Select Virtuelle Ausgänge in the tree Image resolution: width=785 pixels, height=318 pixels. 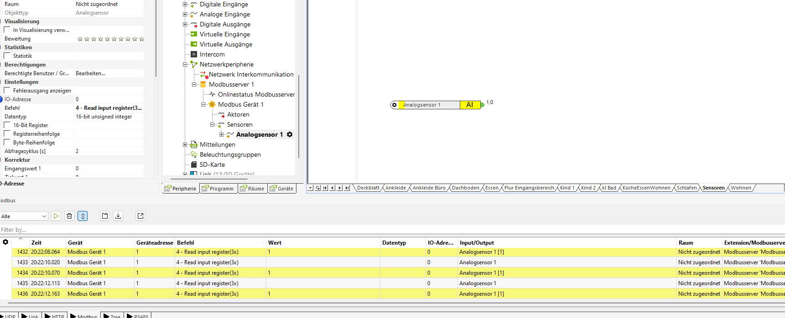tap(226, 44)
